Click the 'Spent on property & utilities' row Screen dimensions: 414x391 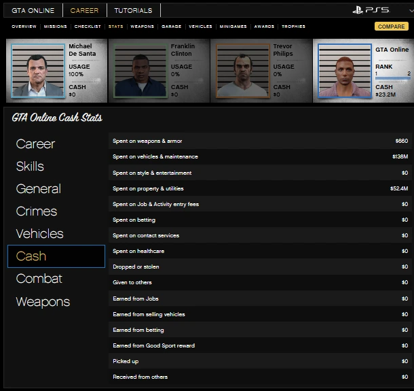[260, 188]
